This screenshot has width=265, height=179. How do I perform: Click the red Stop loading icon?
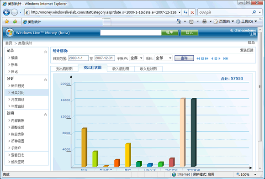(x=192, y=12)
